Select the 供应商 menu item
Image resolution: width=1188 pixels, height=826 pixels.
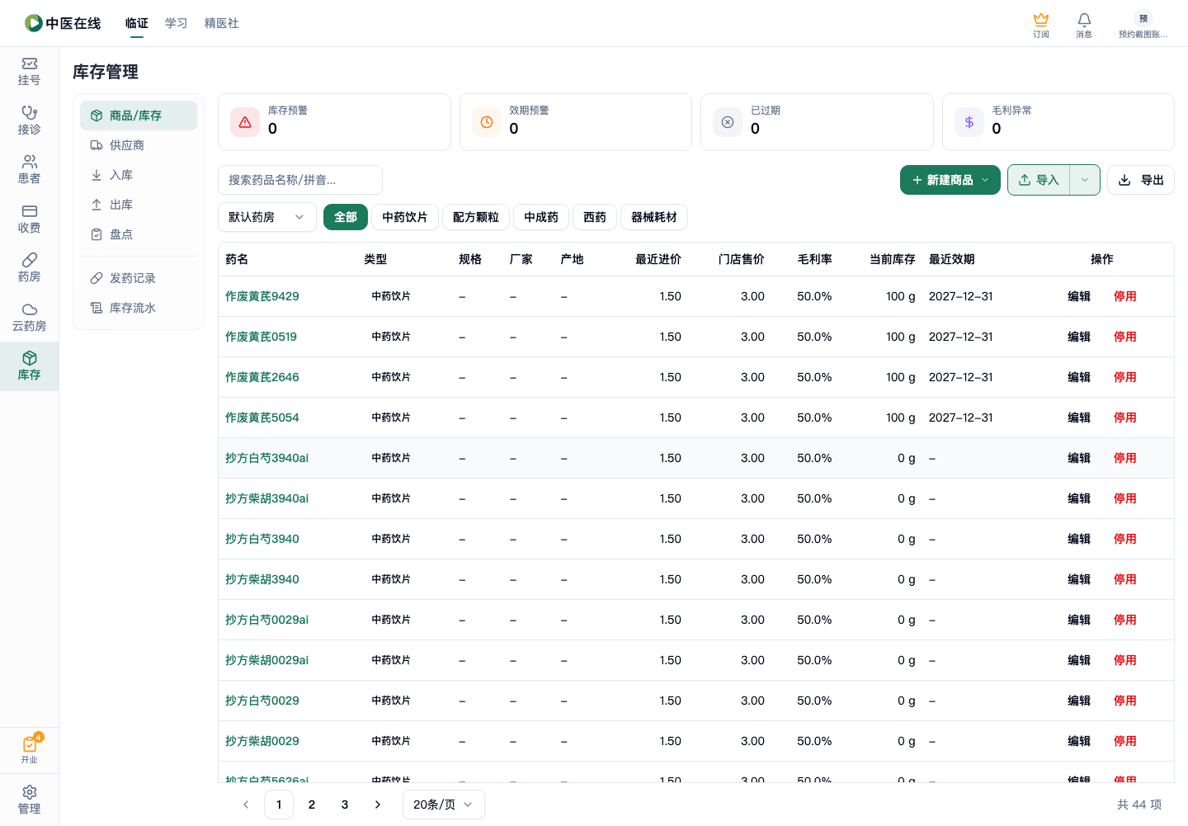tap(139, 145)
